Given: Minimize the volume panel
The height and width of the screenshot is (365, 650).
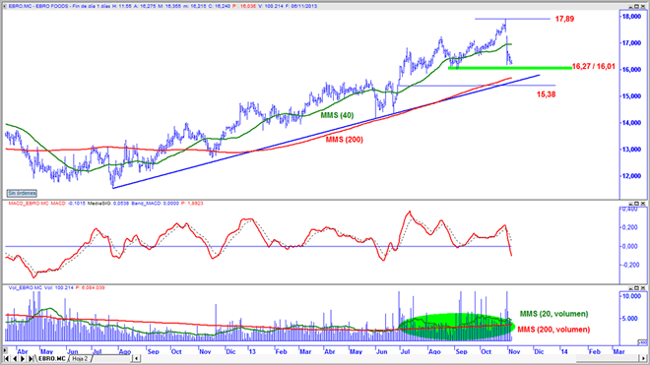Looking at the screenshot, I should (631, 288).
